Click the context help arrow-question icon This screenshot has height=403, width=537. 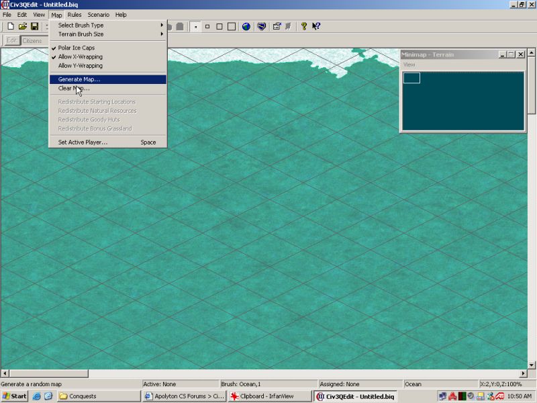316,27
